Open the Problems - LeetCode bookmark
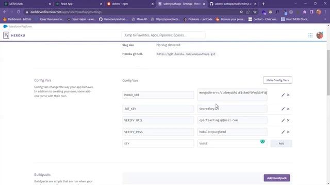Image resolution: width=330 pixels, height=185 pixels. pyautogui.click(x=198, y=19)
